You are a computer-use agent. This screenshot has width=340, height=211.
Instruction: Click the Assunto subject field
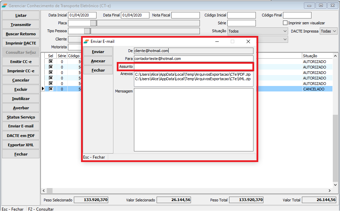coord(193,66)
